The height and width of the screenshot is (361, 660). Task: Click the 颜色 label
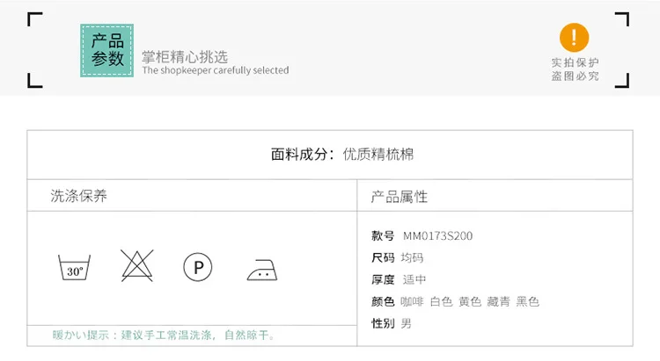[383, 301]
